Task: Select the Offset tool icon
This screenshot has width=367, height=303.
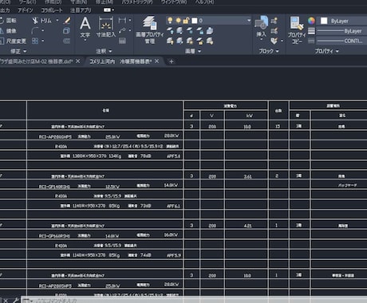Action: point(66,41)
